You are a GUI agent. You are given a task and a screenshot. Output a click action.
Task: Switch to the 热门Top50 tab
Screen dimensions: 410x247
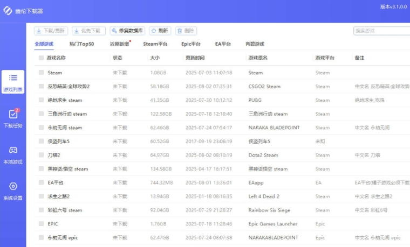[81, 44]
